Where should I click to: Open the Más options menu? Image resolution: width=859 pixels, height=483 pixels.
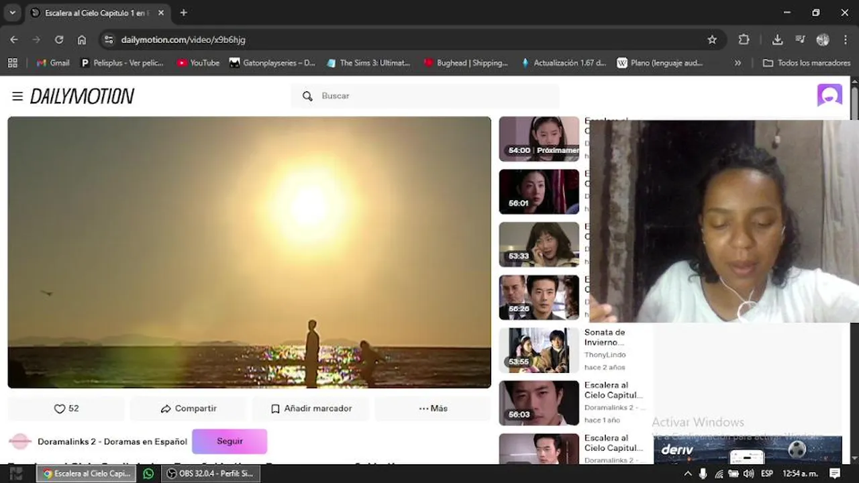click(433, 409)
